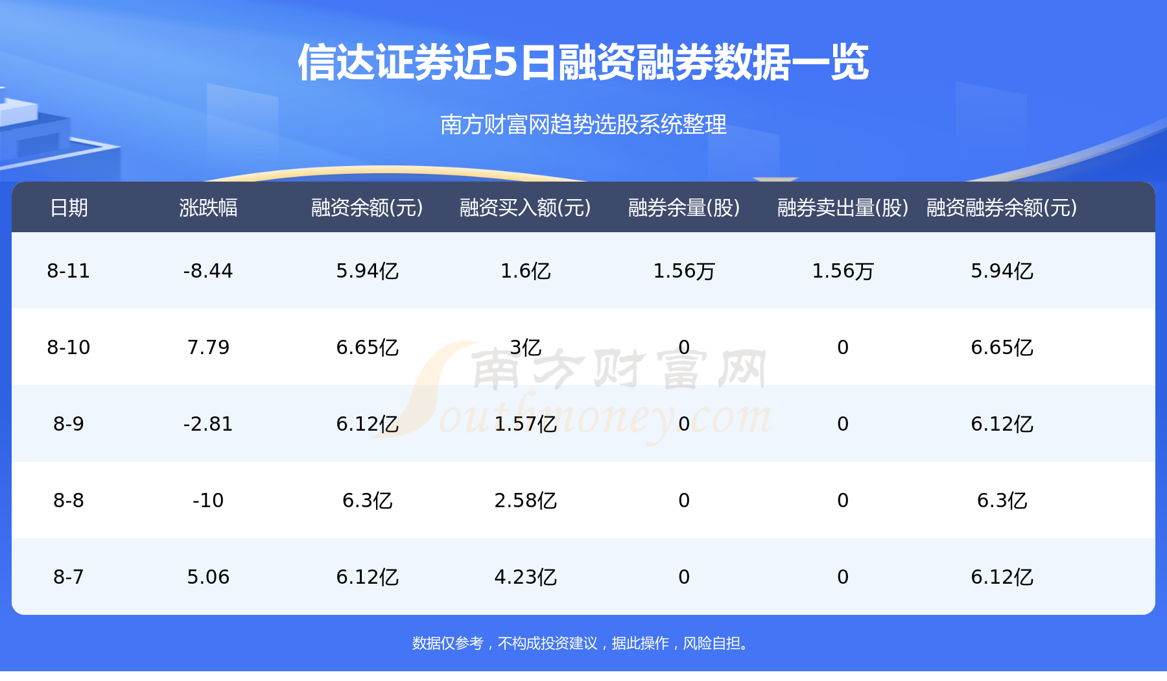Viewport: 1167px width, 681px height.
Task: Click 8-7 融券余量 value 0
Action: coord(684,577)
